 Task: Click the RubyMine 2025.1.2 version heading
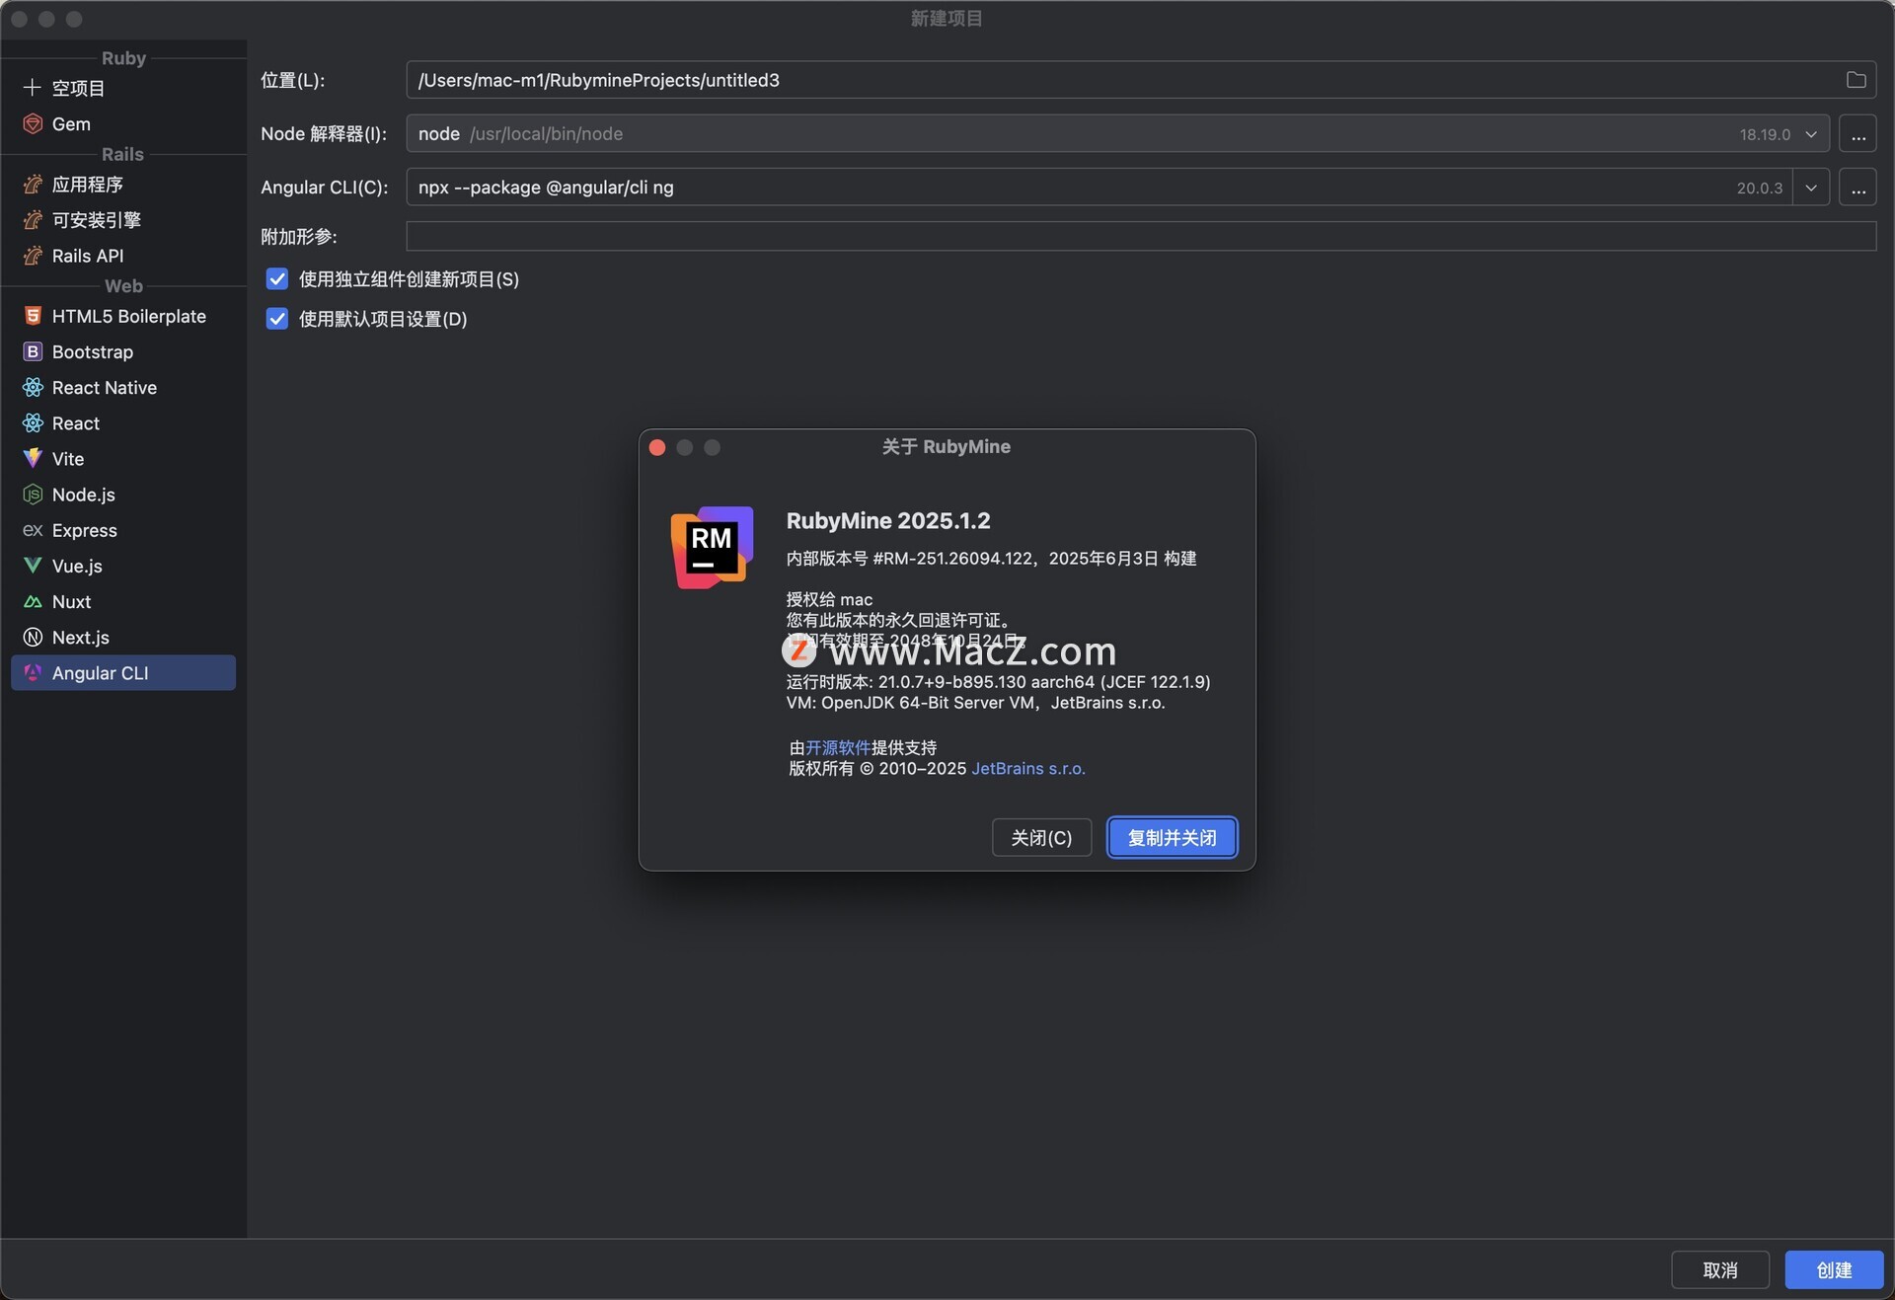(x=888, y=520)
